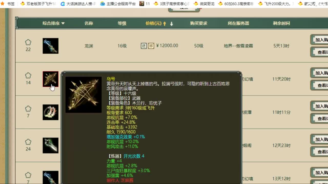Click the 剩余时间 column header
The image size is (328, 184).
click(x=281, y=23)
